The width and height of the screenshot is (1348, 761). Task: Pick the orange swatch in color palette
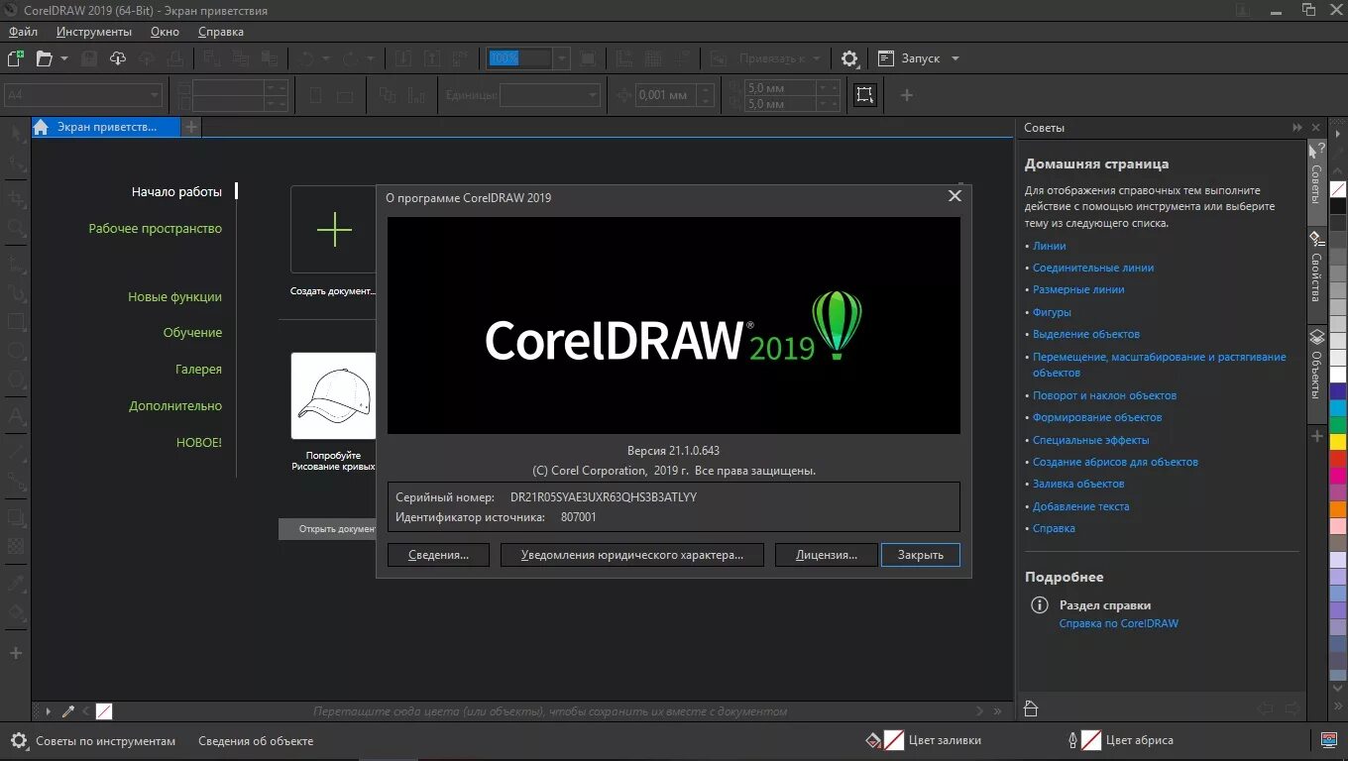pyautogui.click(x=1338, y=508)
